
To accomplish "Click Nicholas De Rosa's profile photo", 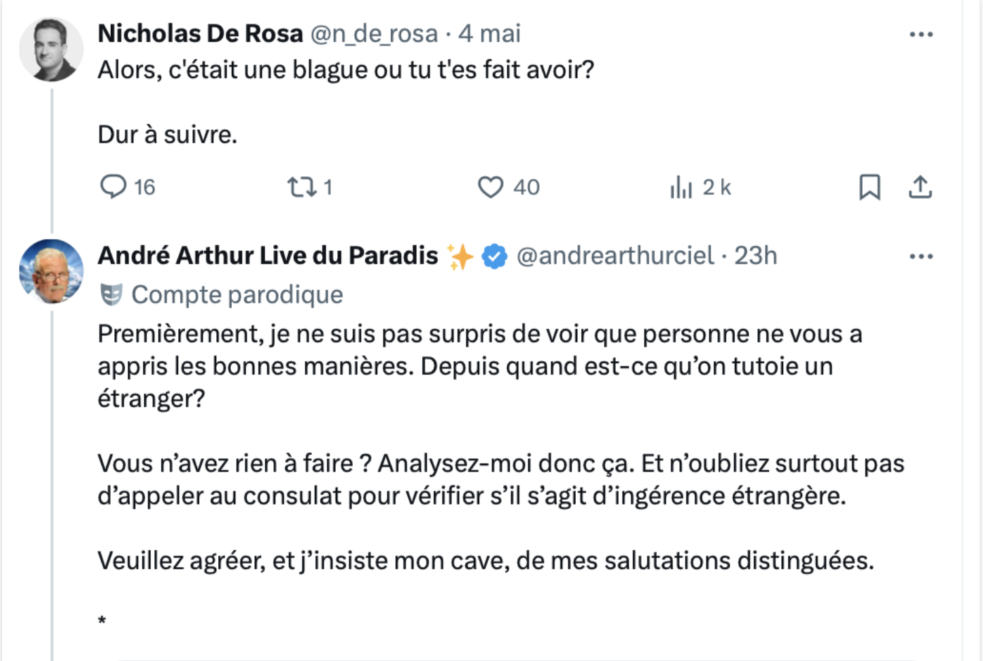I will pyautogui.click(x=51, y=50).
